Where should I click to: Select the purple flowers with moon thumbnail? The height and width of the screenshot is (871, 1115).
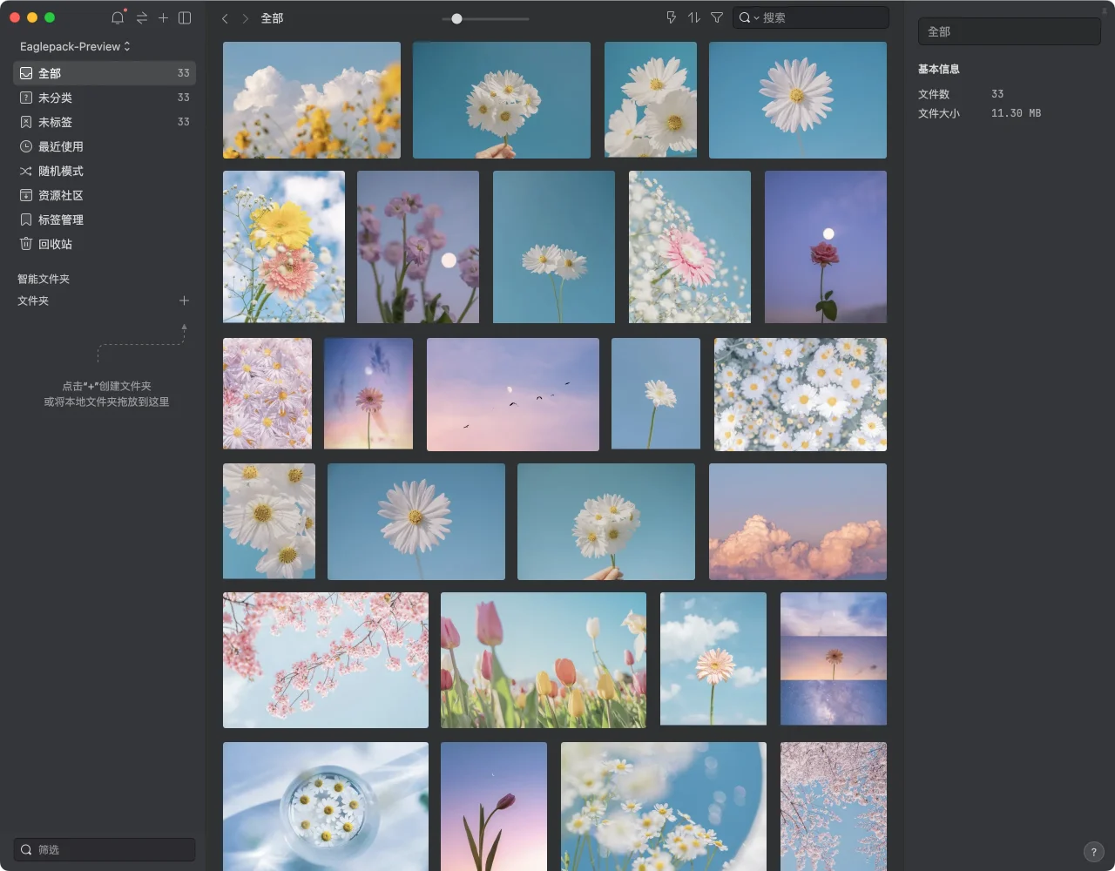coord(418,246)
